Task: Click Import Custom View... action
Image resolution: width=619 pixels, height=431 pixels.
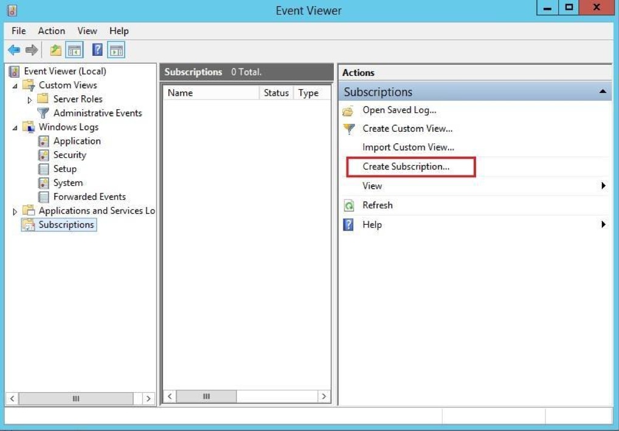Action: 408,147
